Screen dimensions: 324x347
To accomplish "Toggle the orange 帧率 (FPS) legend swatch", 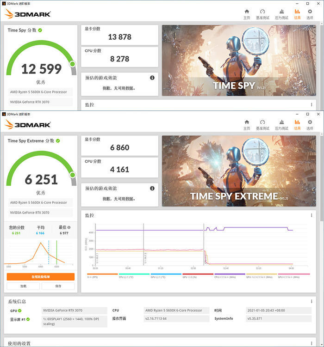I will point(102,274).
